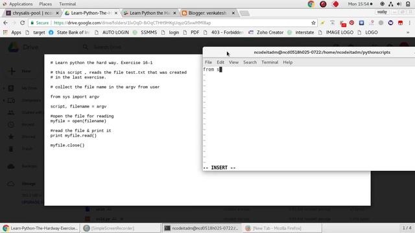
Task: Click the 'print myfile.read()' line
Action: point(73,135)
